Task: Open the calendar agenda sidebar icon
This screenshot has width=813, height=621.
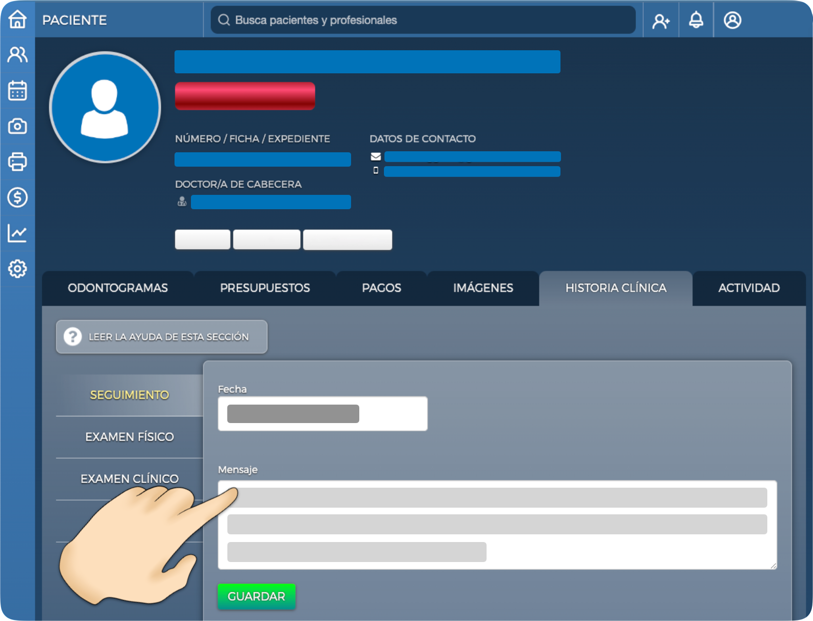Action: click(17, 90)
